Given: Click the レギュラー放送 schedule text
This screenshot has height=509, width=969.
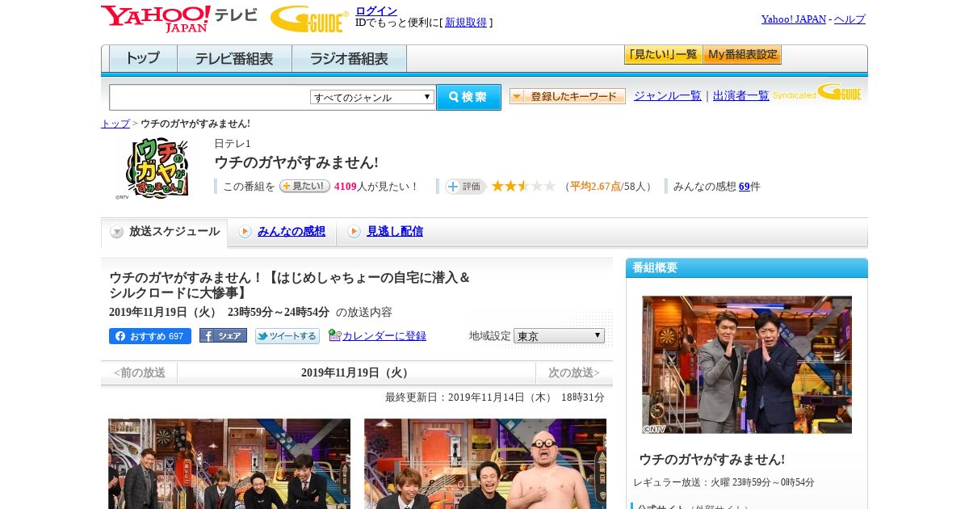Looking at the screenshot, I should [724, 482].
